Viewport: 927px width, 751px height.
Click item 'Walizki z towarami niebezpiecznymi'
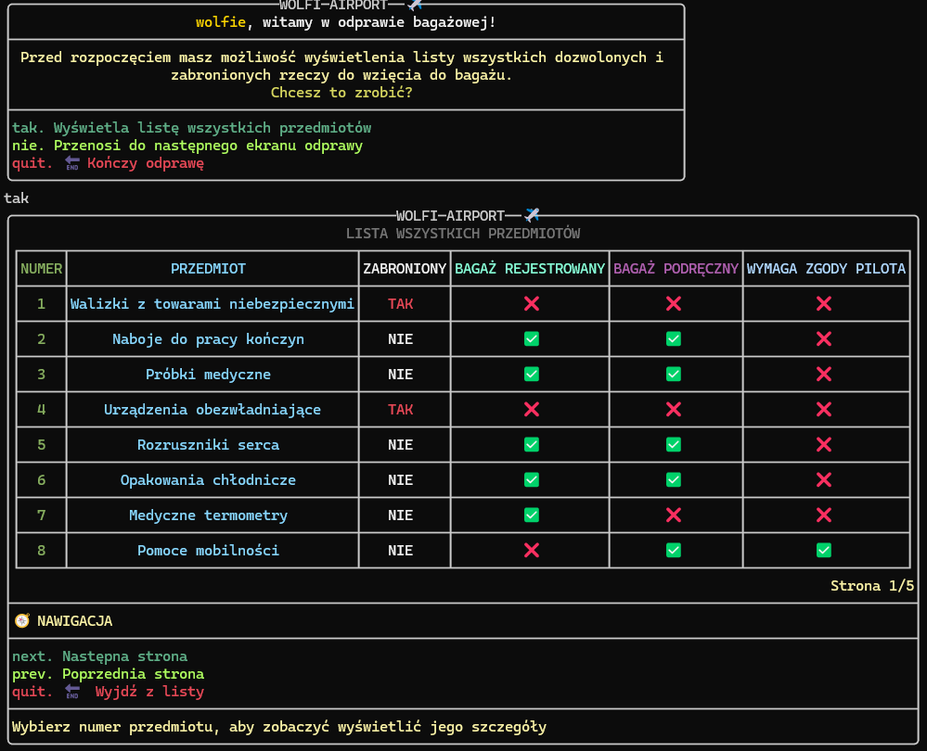pos(212,304)
